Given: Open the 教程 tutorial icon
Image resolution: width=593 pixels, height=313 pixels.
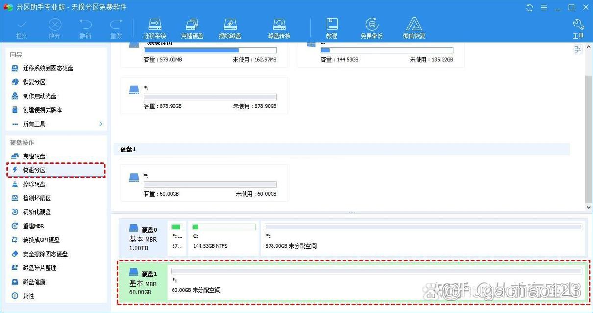Looking at the screenshot, I should (x=332, y=28).
